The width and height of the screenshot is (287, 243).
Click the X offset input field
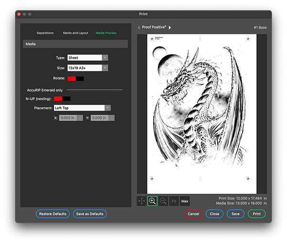coord(68,118)
